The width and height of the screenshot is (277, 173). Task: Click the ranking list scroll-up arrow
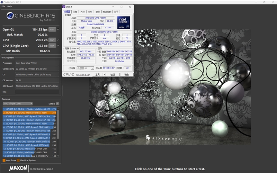(58, 109)
